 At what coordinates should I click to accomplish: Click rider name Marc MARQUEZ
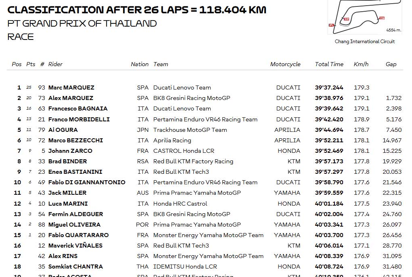(71, 87)
